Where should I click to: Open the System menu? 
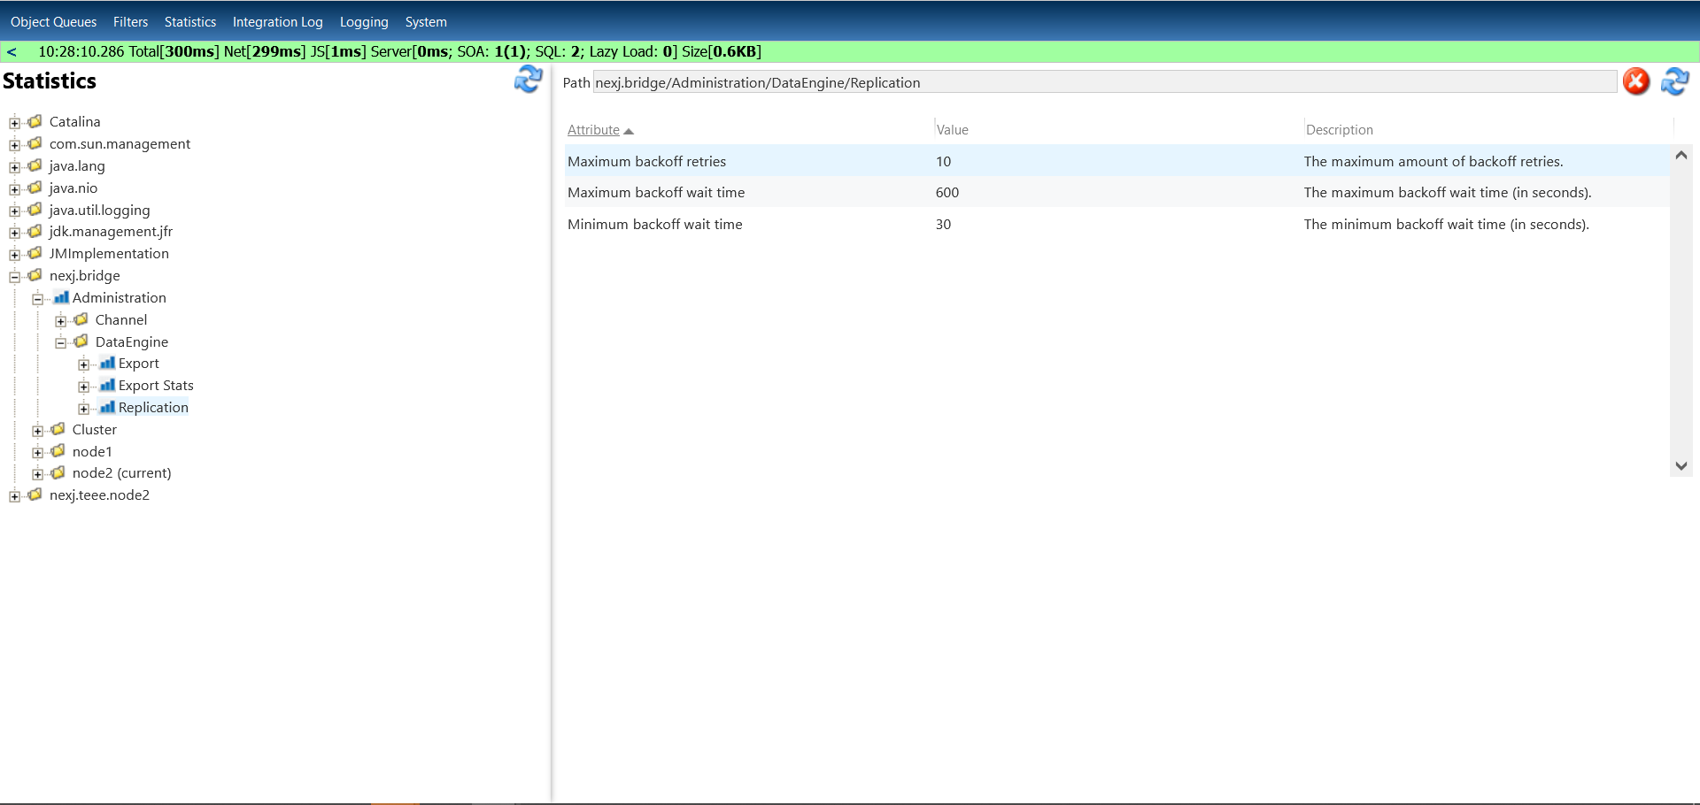[425, 21]
